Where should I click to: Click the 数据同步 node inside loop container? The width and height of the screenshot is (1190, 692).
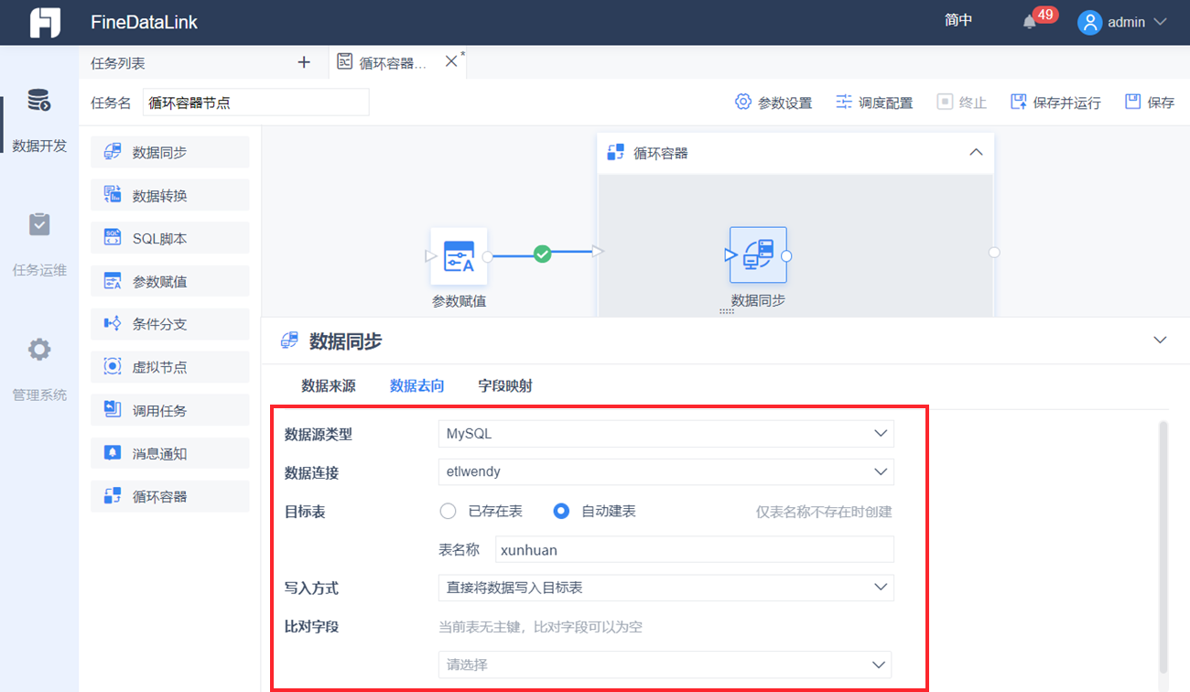click(x=758, y=255)
